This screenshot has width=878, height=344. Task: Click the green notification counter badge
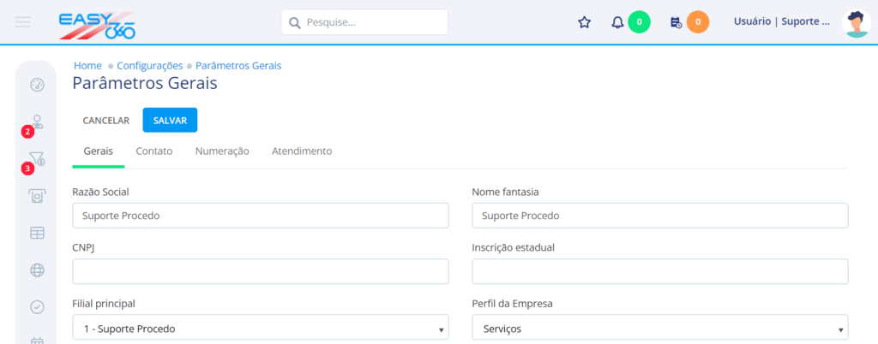[639, 22]
